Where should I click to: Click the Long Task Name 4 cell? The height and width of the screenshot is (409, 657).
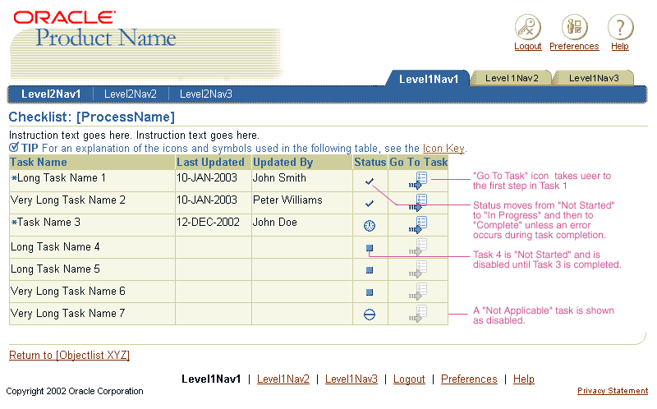coord(92,247)
